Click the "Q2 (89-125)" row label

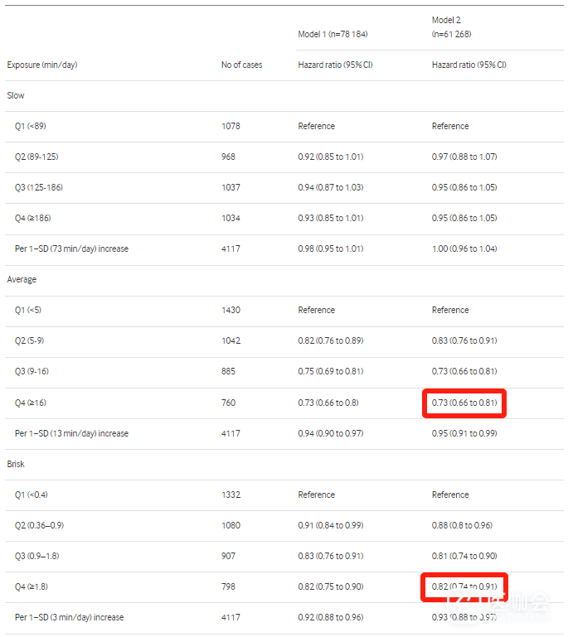click(36, 157)
